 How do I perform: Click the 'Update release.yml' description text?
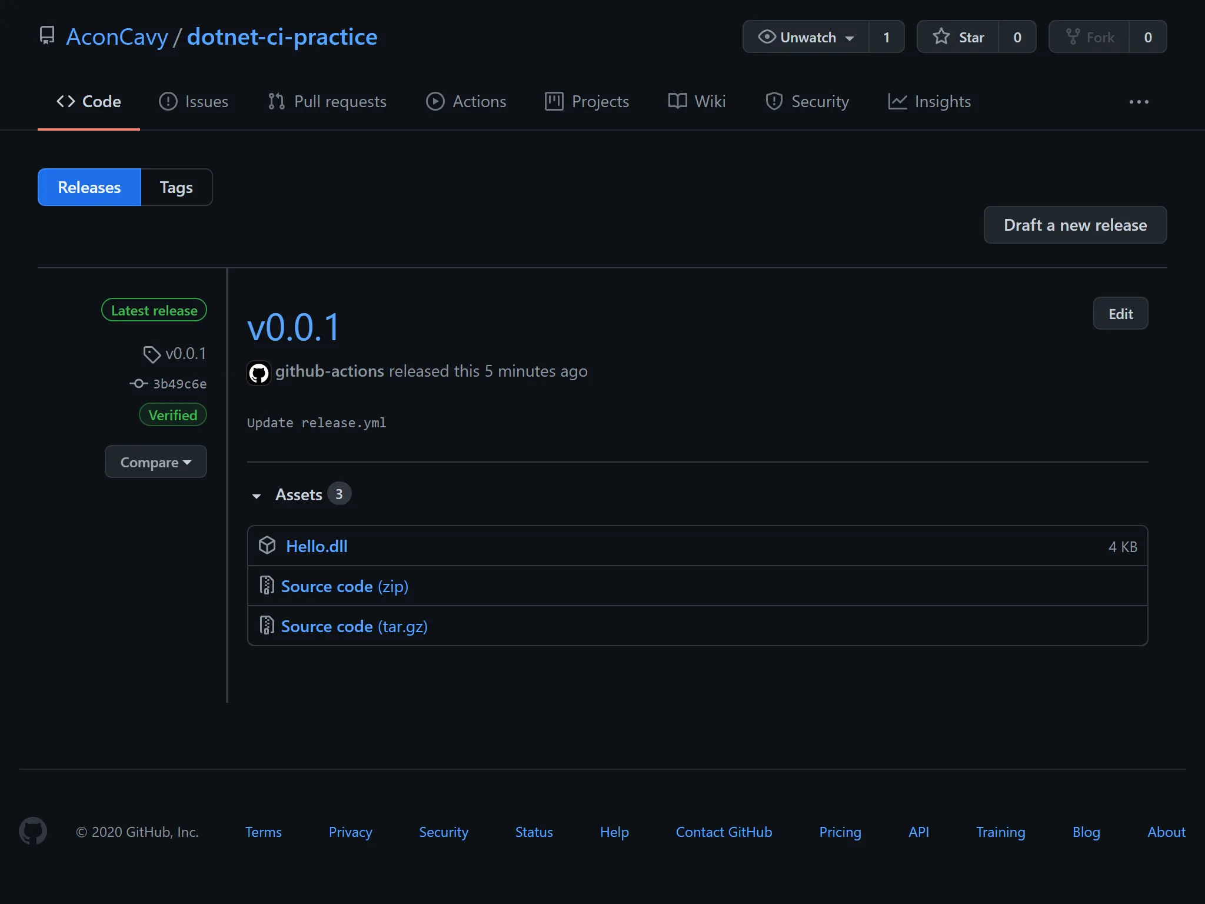coord(317,423)
